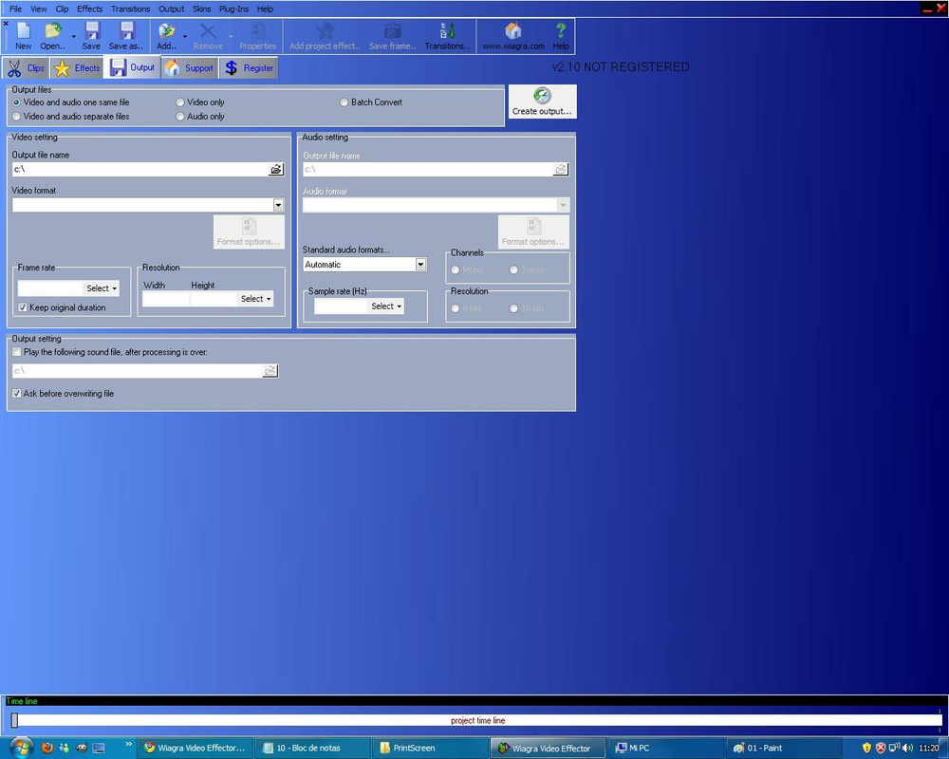Screen dimensions: 949x759
Task: Open the Standard audio formats dropdown
Action: (x=420, y=265)
